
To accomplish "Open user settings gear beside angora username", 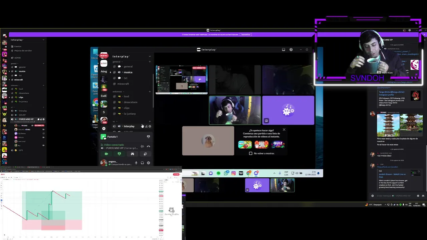I will [x=148, y=163].
